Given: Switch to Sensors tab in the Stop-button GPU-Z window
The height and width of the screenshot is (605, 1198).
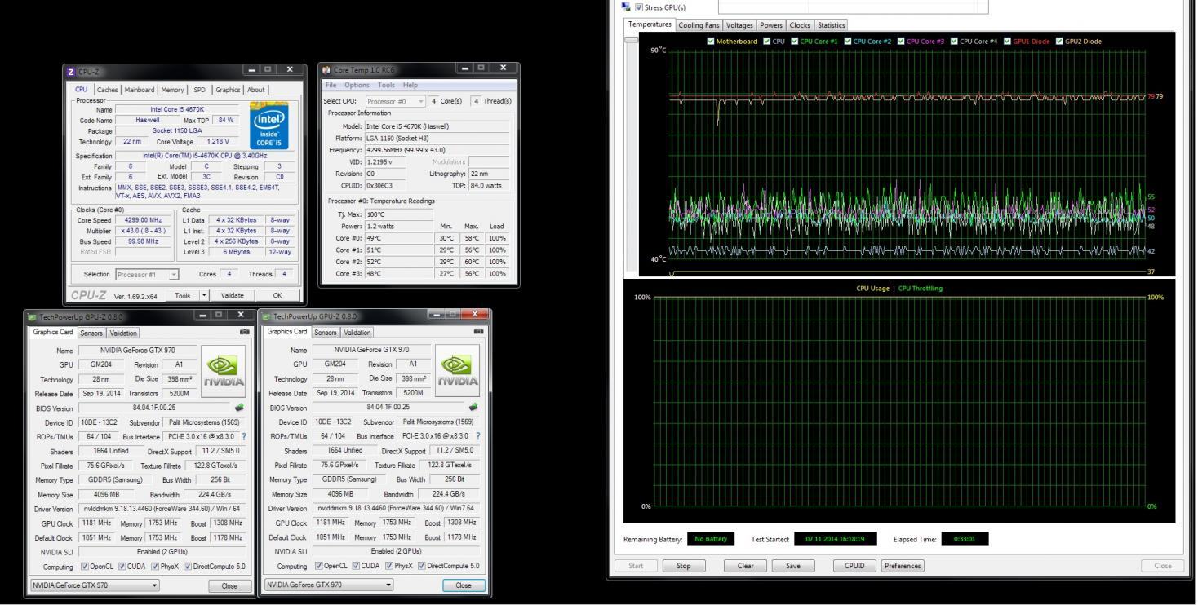Looking at the screenshot, I should point(92,333).
